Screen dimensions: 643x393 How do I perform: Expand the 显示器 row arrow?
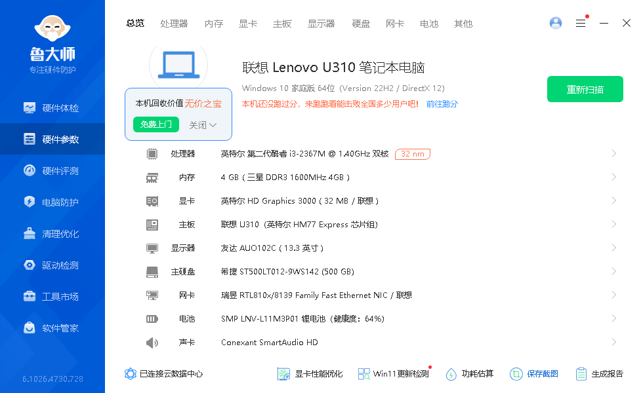(614, 248)
